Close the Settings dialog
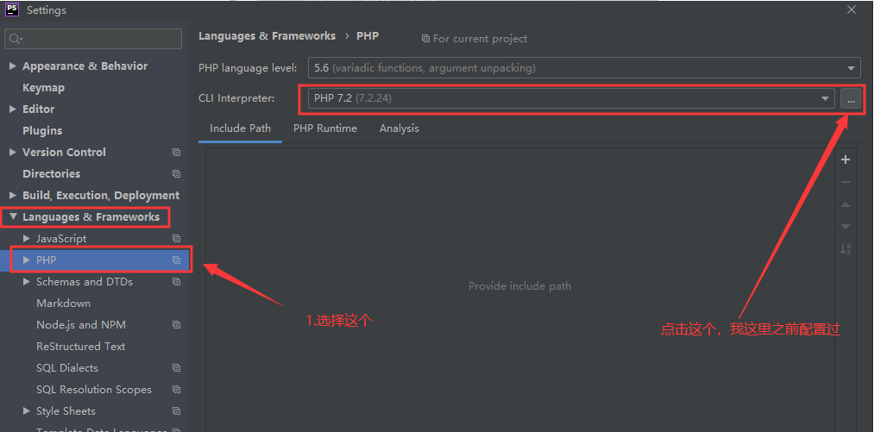This screenshot has height=432, width=874. point(852,9)
